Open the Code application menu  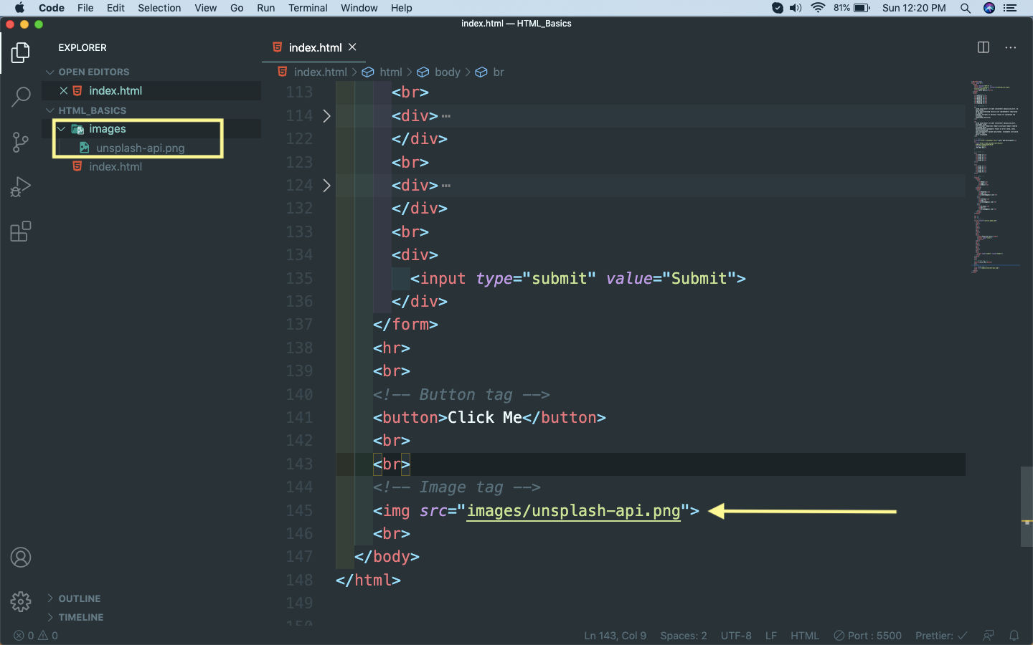tap(52, 8)
